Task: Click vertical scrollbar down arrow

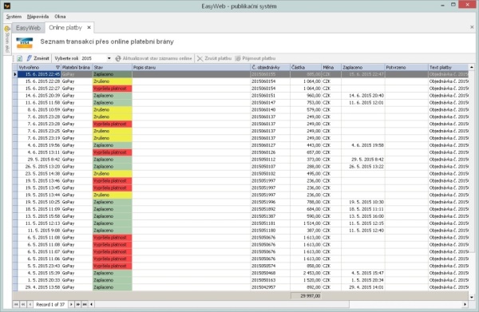Action: click(x=472, y=297)
